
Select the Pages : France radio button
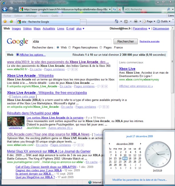(101, 47)
